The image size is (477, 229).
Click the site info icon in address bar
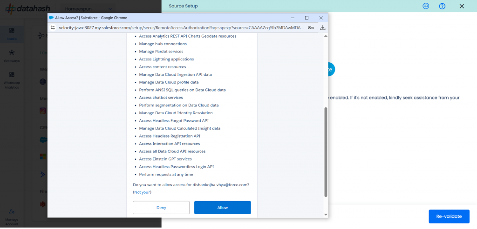coord(53,27)
